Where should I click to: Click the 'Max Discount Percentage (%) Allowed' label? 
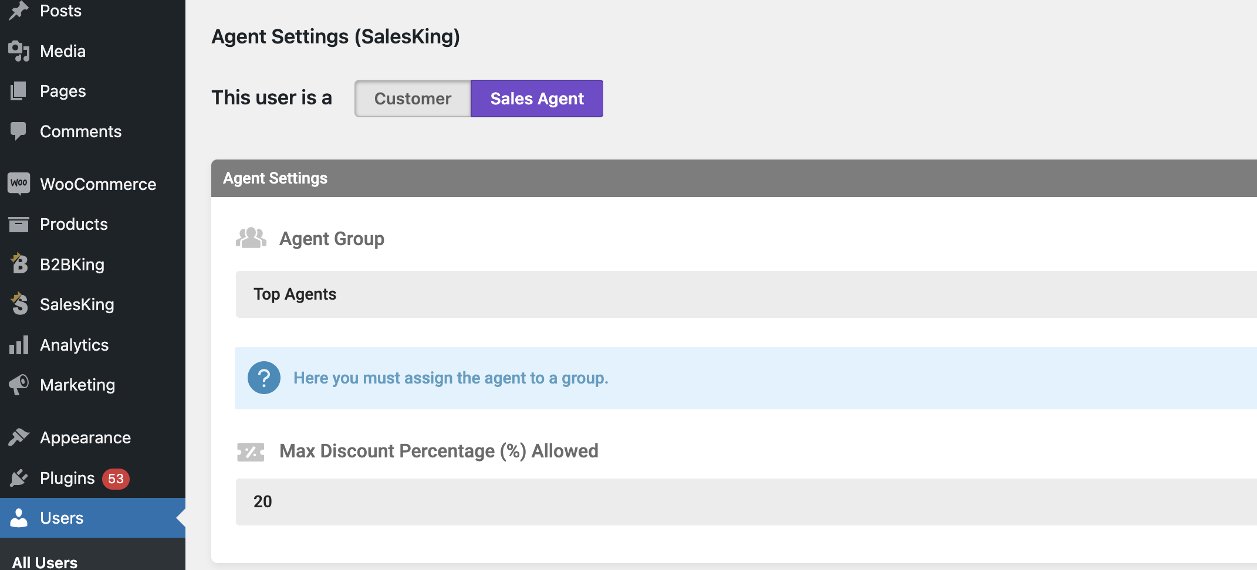(x=439, y=451)
